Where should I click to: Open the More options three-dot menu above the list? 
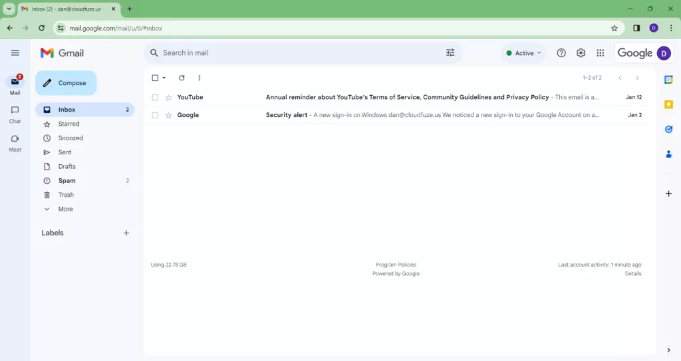(x=200, y=78)
